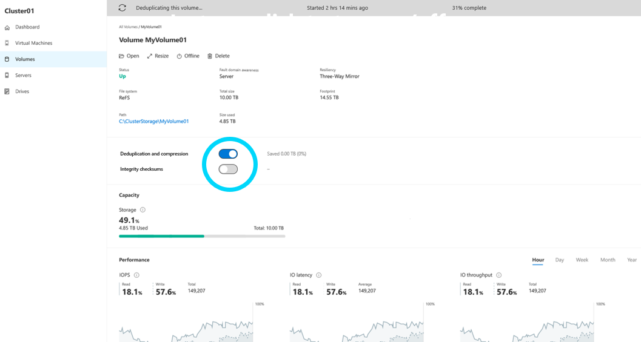Viewport: 641px width, 342px height.
Task: Open the C:\ClusterStorage\MyVolume01 path link
Action: (153, 121)
